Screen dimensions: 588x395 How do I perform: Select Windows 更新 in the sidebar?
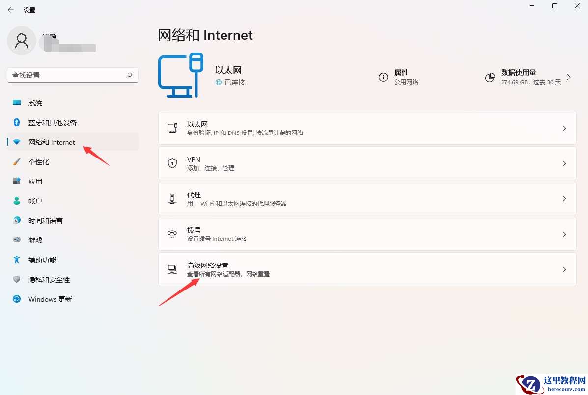[x=49, y=299]
